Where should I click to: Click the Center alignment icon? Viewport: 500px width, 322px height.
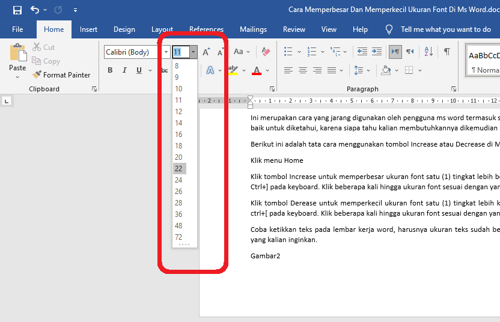click(303, 70)
